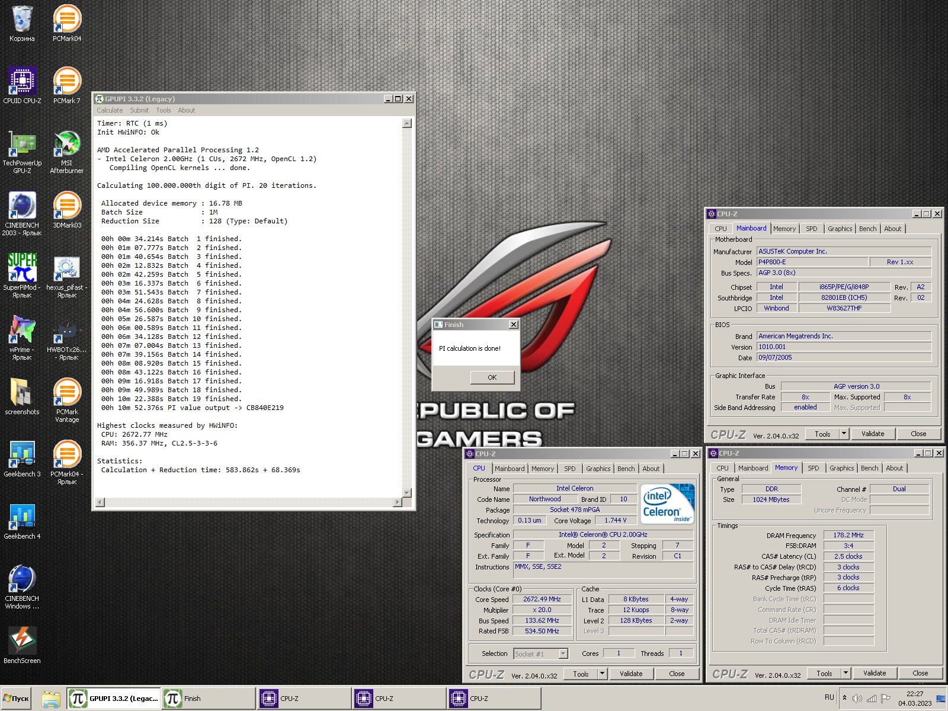
Task: Click Close button in the CPU-tab CPU-Z window
Action: tap(677, 674)
